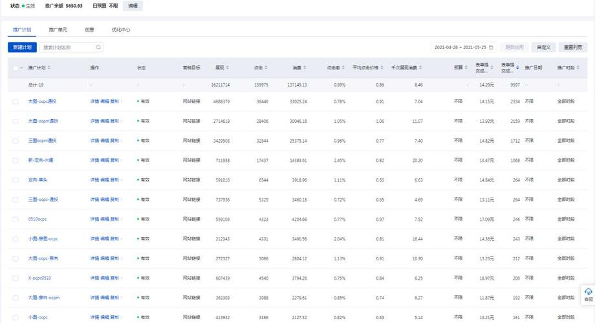Expand the dropdown arrow beside header checkbox
Image resolution: width=595 pixels, height=323 pixels.
(x=21, y=68)
